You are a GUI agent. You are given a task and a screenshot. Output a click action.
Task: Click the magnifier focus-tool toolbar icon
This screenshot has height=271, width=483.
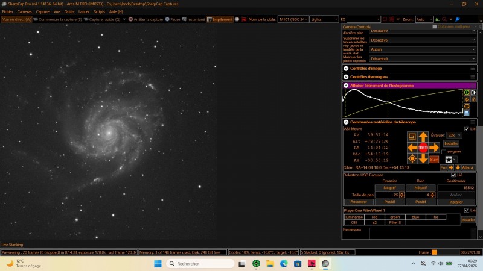[x=444, y=19]
